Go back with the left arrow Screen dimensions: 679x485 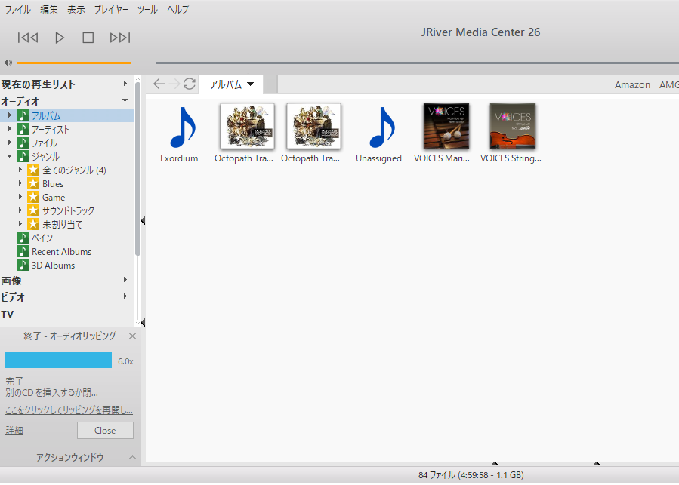click(159, 84)
